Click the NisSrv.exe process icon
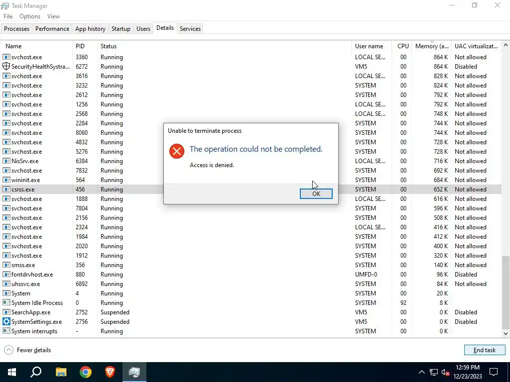The image size is (510, 382). click(6, 161)
